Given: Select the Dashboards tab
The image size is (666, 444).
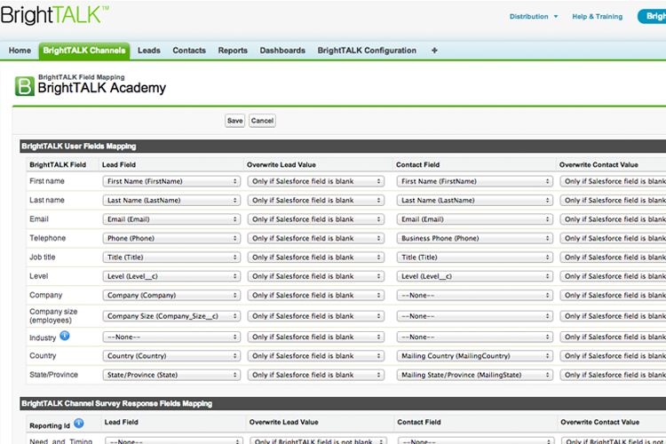Looking at the screenshot, I should [282, 51].
